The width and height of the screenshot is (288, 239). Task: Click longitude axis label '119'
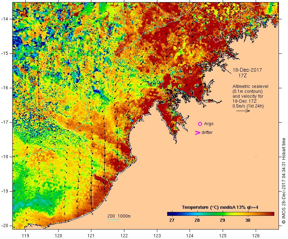pos(25,236)
